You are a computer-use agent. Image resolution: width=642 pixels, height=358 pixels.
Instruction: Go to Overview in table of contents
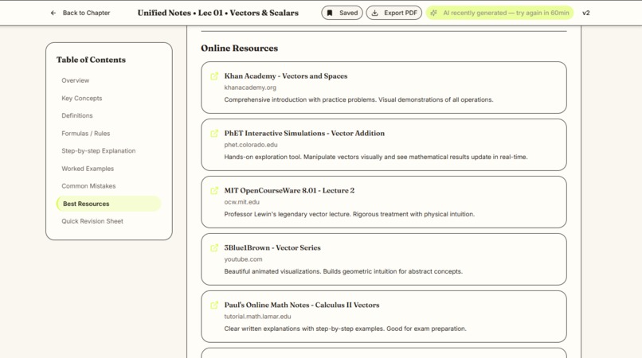click(x=76, y=80)
